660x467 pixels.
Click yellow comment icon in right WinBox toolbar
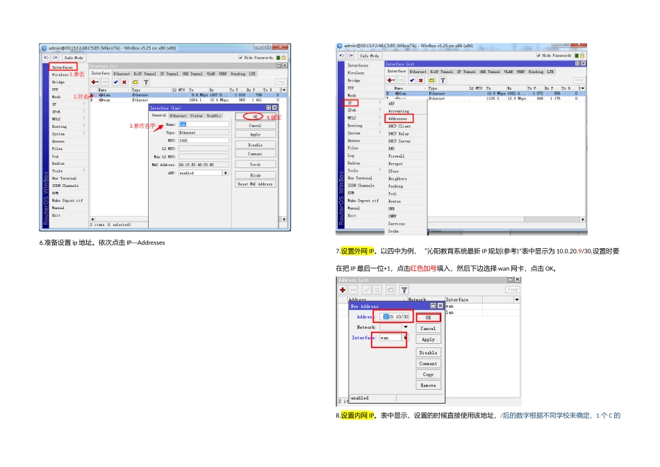(x=431, y=80)
